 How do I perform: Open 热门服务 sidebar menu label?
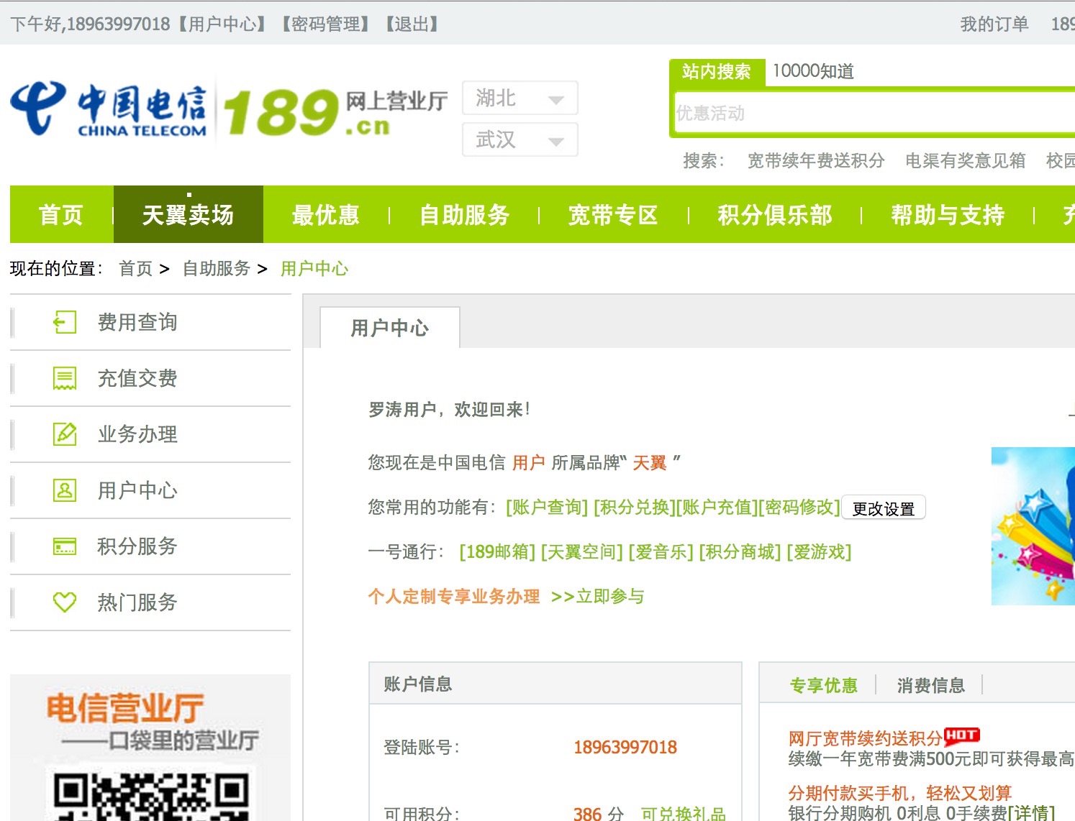[137, 602]
